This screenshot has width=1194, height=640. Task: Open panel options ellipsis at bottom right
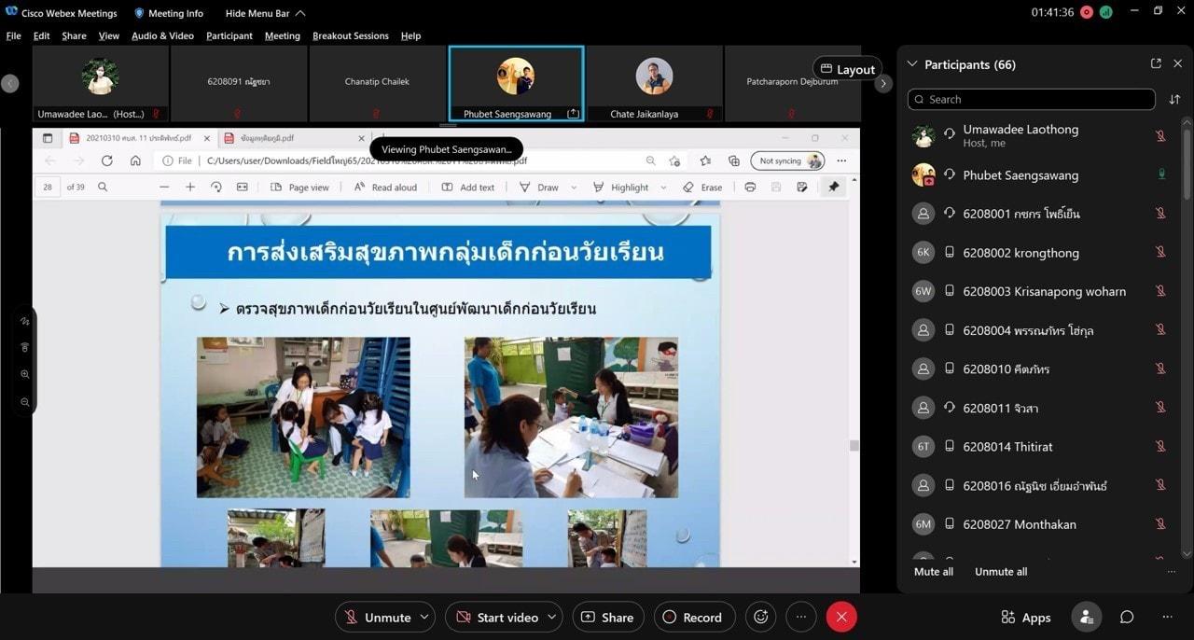[x=1167, y=617]
